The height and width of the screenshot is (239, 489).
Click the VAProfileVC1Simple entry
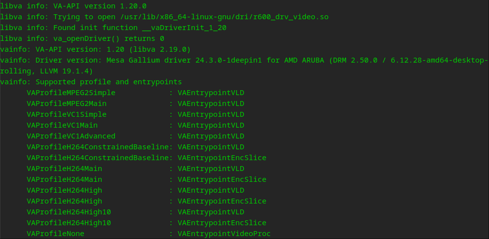[67, 114]
